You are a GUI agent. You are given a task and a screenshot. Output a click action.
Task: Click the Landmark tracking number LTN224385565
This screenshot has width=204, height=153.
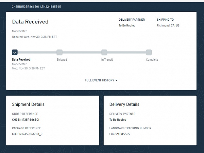(x=120, y=134)
